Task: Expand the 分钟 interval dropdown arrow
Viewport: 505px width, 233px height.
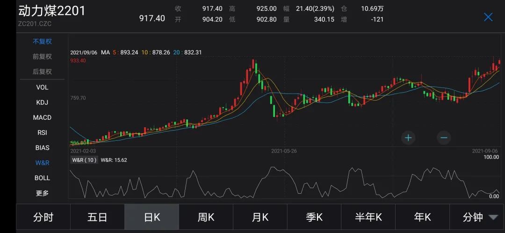Action: coord(493,217)
